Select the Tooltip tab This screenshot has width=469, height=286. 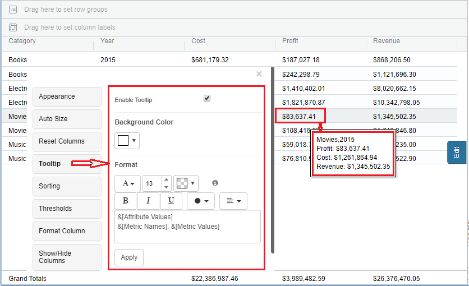click(67, 164)
